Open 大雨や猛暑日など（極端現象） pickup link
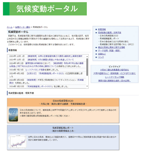The image size is (142, 152). coord(115,74)
